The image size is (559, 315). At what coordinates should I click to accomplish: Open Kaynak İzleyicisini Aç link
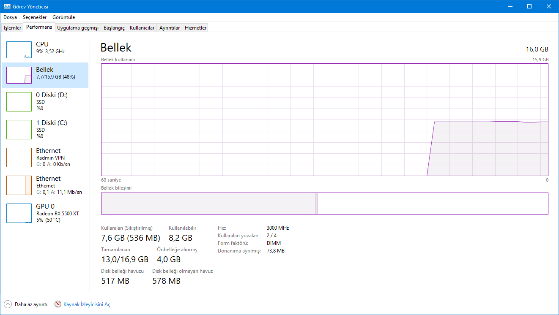tap(87, 304)
